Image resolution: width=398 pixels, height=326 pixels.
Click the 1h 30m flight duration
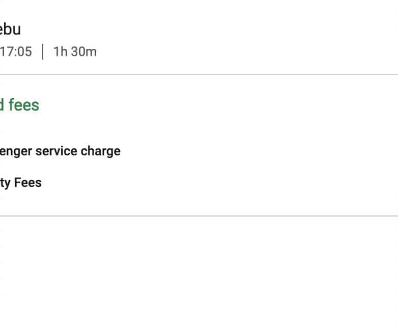coord(75,52)
